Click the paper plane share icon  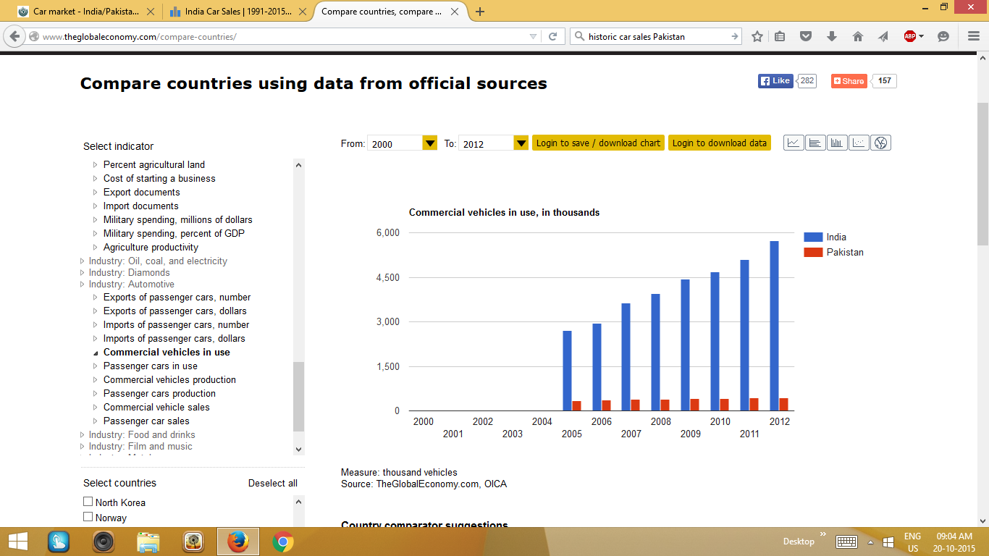coord(883,36)
